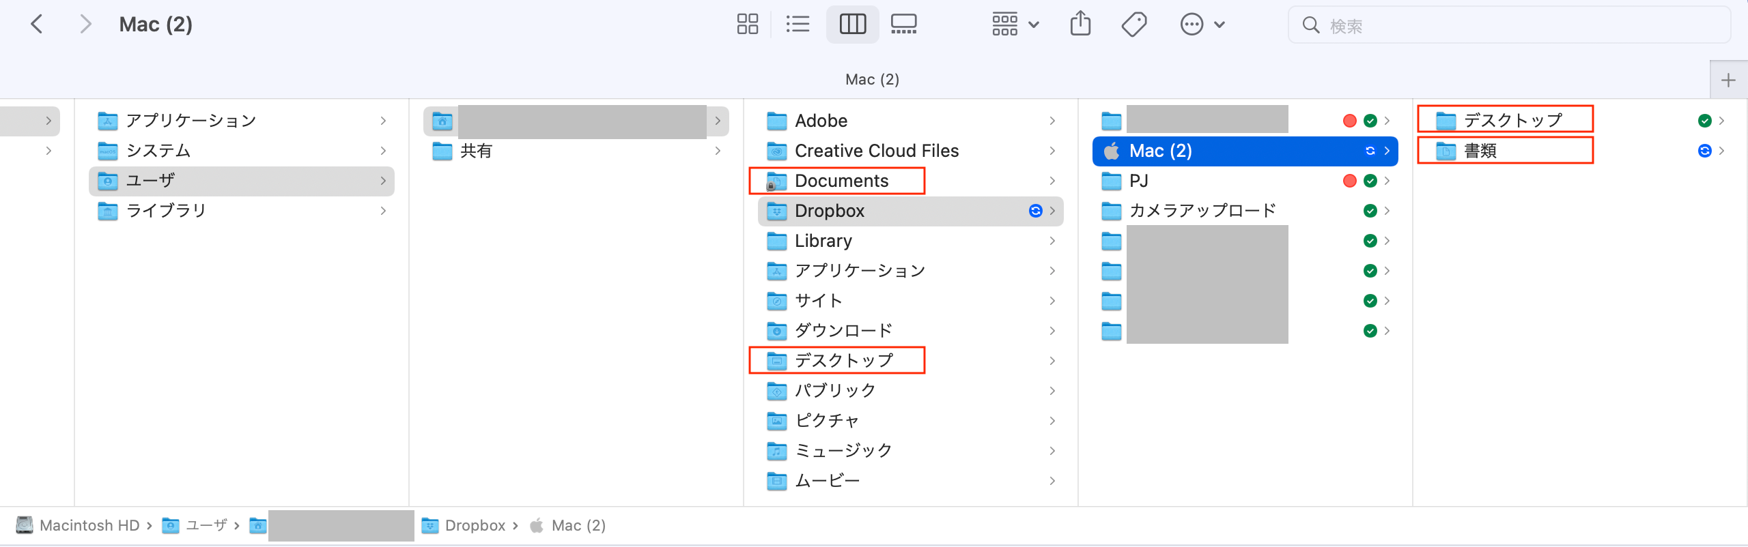Click the Dropbox folder icon
Image resolution: width=1748 pixels, height=547 pixels.
pos(776,211)
